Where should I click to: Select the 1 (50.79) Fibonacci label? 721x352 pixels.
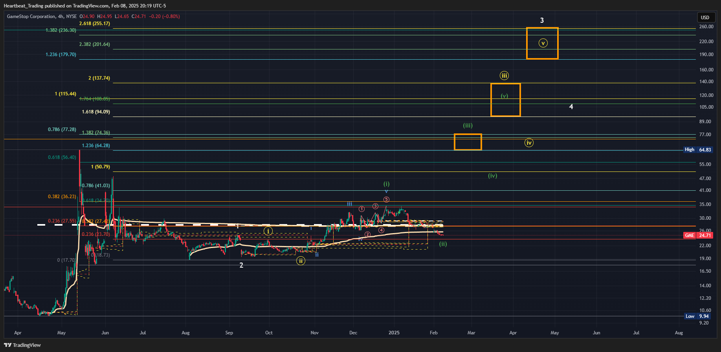tap(101, 167)
